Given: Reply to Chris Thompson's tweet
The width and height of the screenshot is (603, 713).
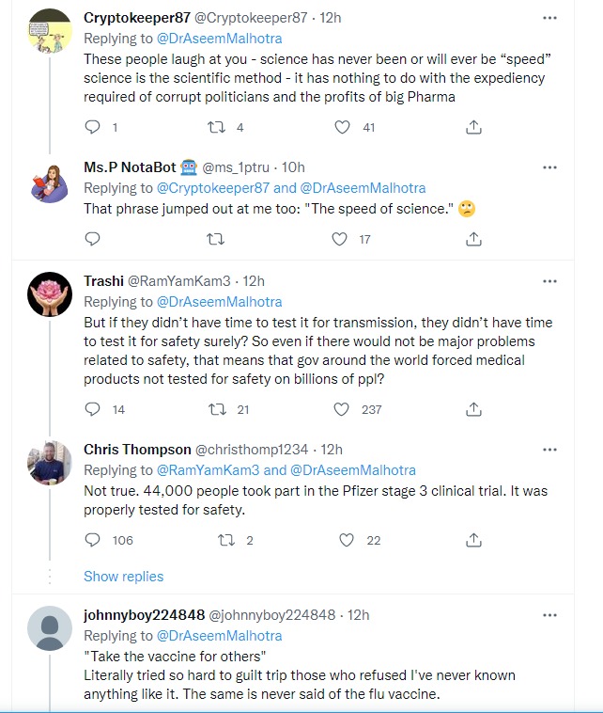Looking at the screenshot, I should click(x=92, y=540).
